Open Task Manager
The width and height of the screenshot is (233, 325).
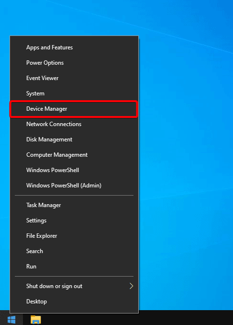[x=74, y=205]
